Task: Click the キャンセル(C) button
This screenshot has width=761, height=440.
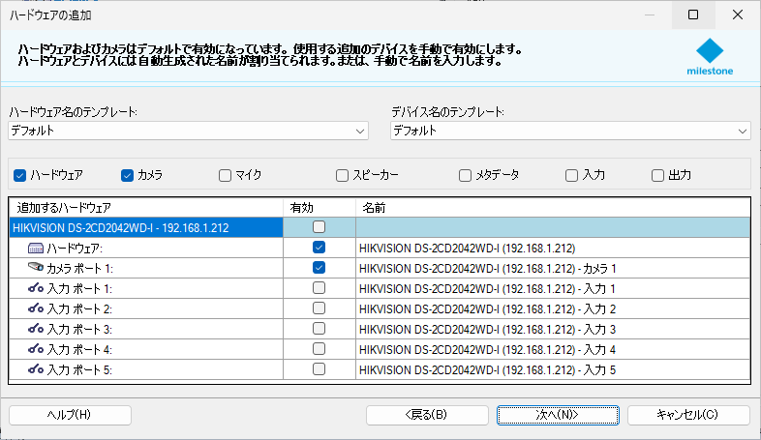Action: point(688,415)
